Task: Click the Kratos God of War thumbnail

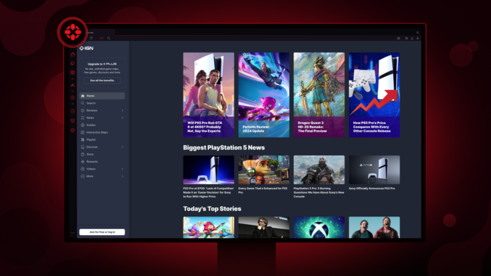Action: click(x=319, y=169)
